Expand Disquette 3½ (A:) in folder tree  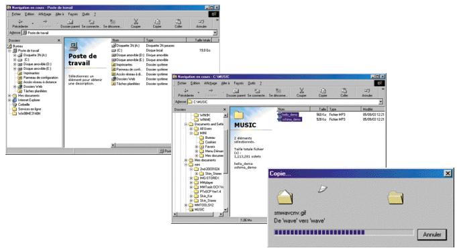click(x=15, y=55)
